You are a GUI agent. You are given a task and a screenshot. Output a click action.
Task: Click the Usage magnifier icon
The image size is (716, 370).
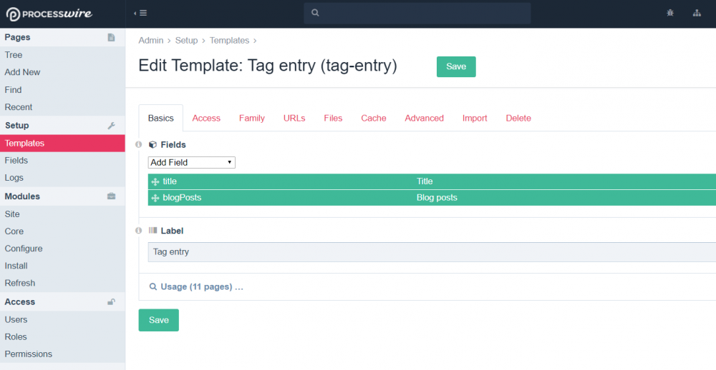[153, 286]
